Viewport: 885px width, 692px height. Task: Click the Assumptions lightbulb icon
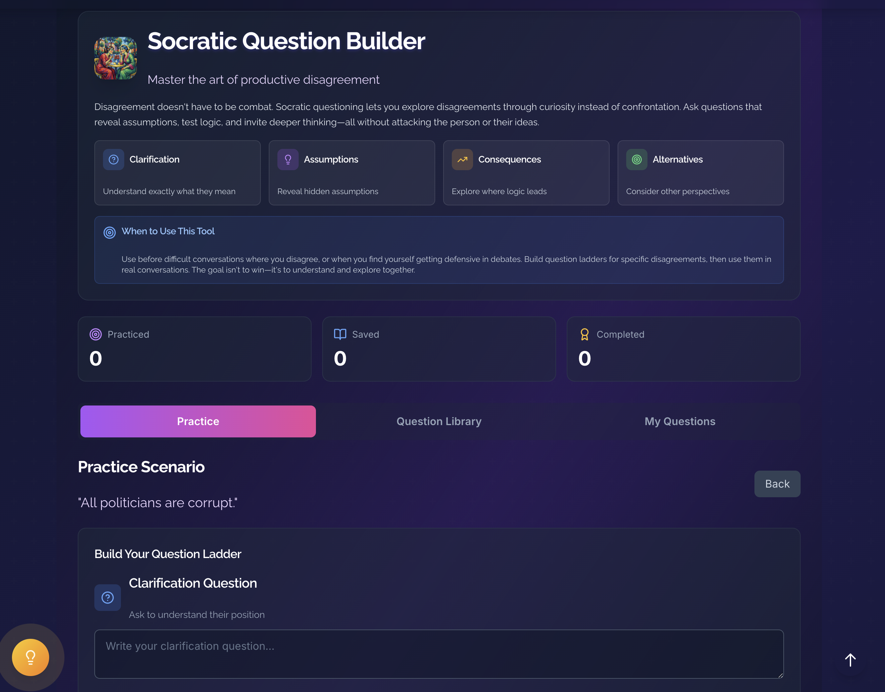288,159
